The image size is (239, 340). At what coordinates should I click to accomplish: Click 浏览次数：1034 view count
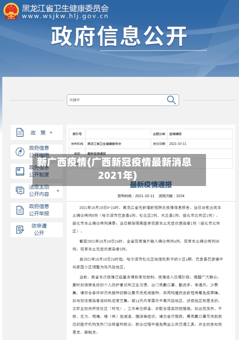click(172, 196)
